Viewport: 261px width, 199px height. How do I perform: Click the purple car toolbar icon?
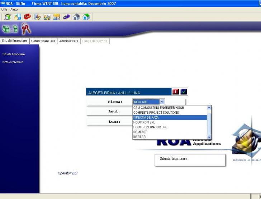[66, 17]
